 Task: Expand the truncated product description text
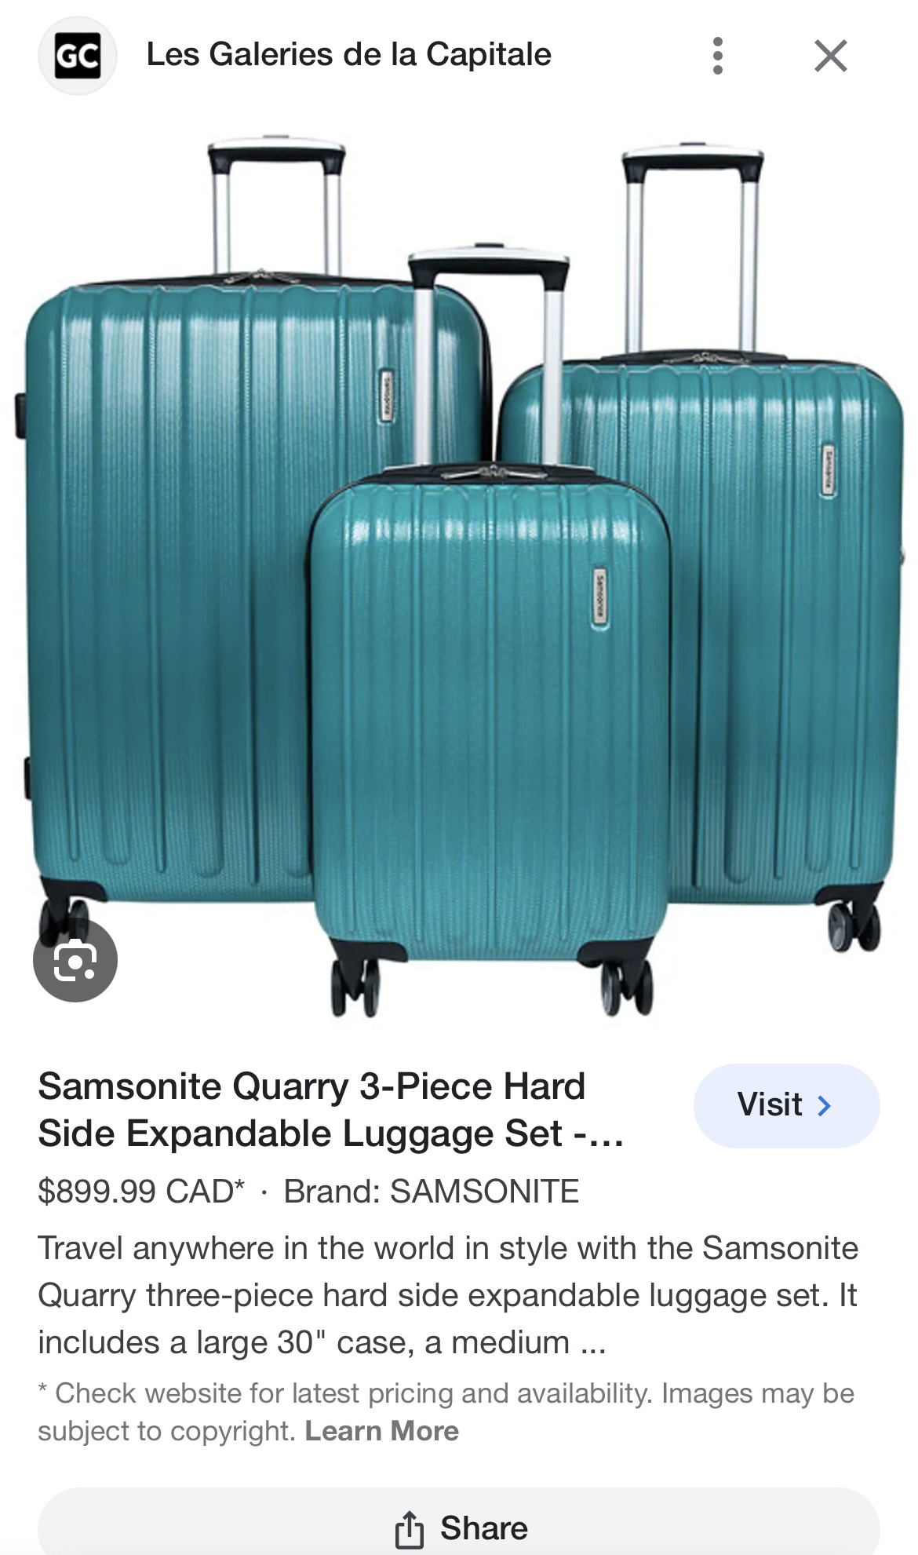pos(448,1295)
